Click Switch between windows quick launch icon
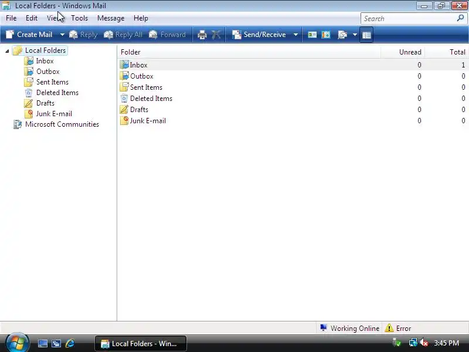This screenshot has width=469, height=352. tap(56, 343)
